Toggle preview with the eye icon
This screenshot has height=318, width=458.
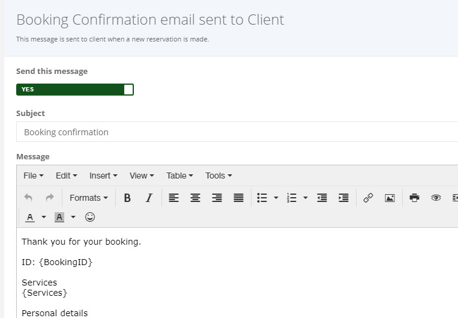[436, 198]
